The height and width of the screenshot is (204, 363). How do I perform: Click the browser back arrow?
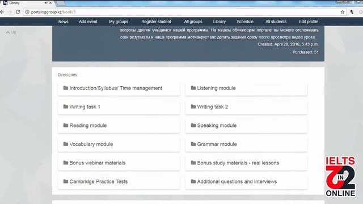point(2,12)
